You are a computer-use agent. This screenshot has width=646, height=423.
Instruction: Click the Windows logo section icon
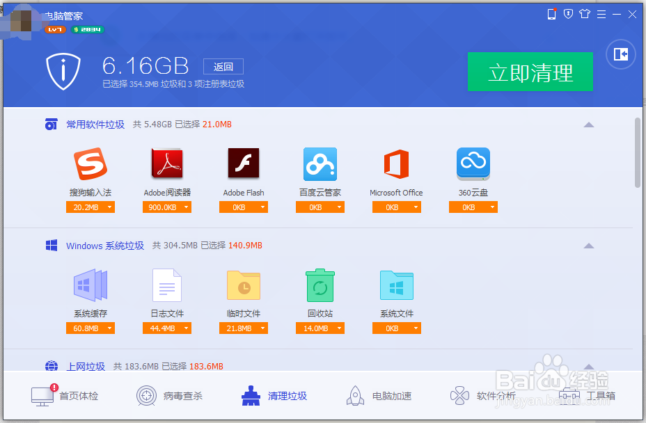click(52, 246)
